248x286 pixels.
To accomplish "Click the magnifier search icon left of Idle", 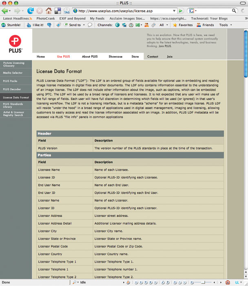I will click(74, 282).
